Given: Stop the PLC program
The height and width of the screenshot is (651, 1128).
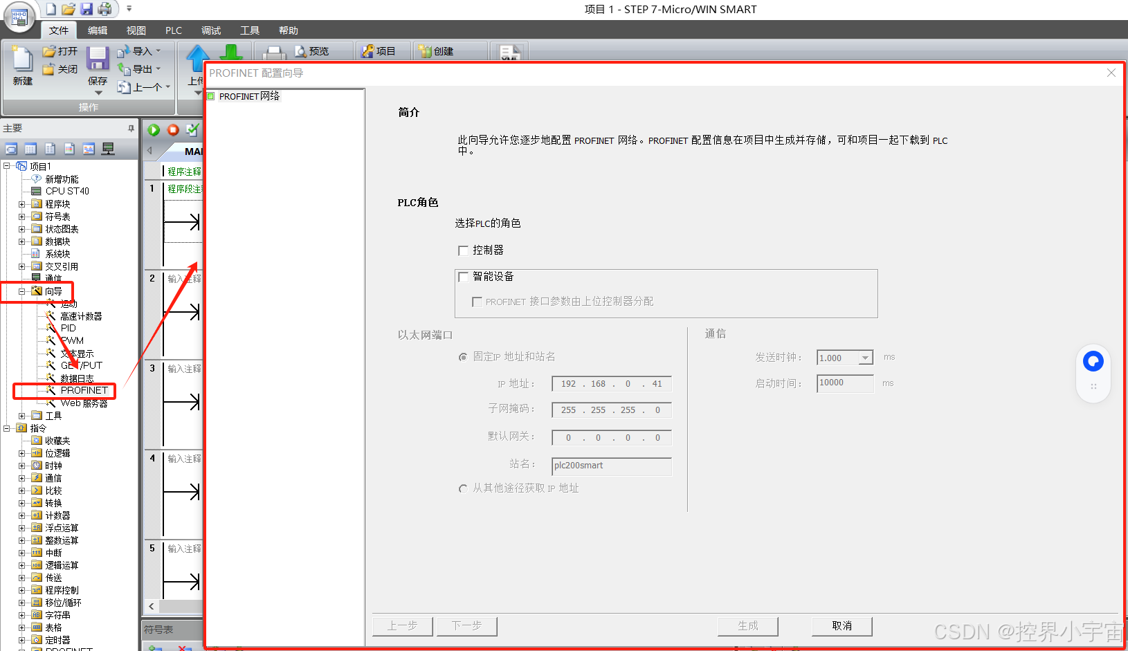Looking at the screenshot, I should pos(172,129).
